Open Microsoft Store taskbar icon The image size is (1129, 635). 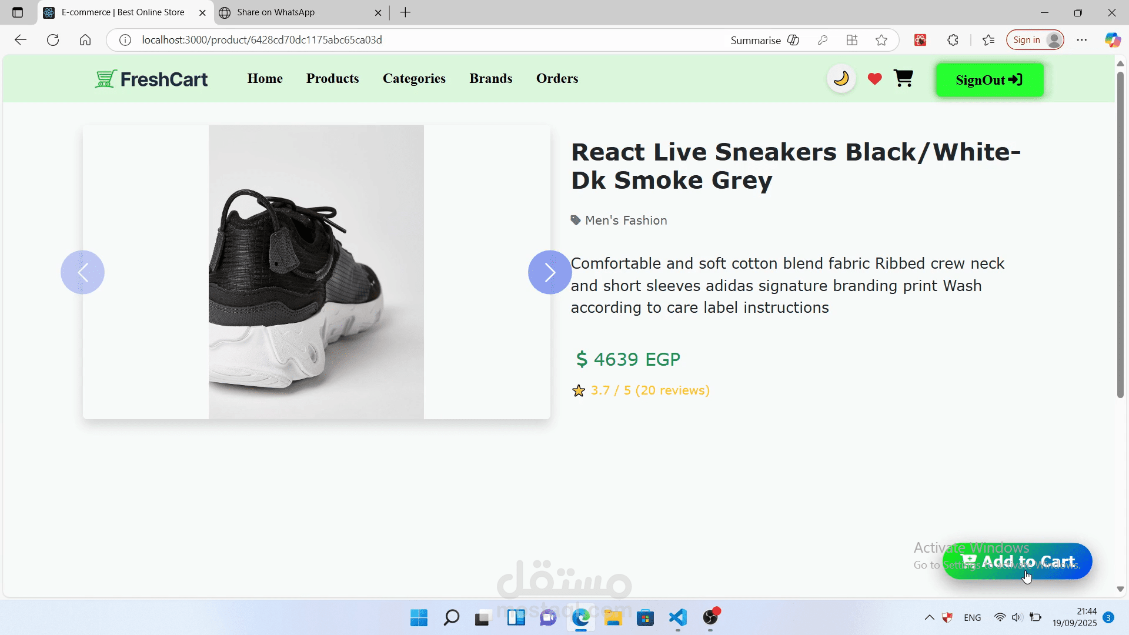click(645, 618)
